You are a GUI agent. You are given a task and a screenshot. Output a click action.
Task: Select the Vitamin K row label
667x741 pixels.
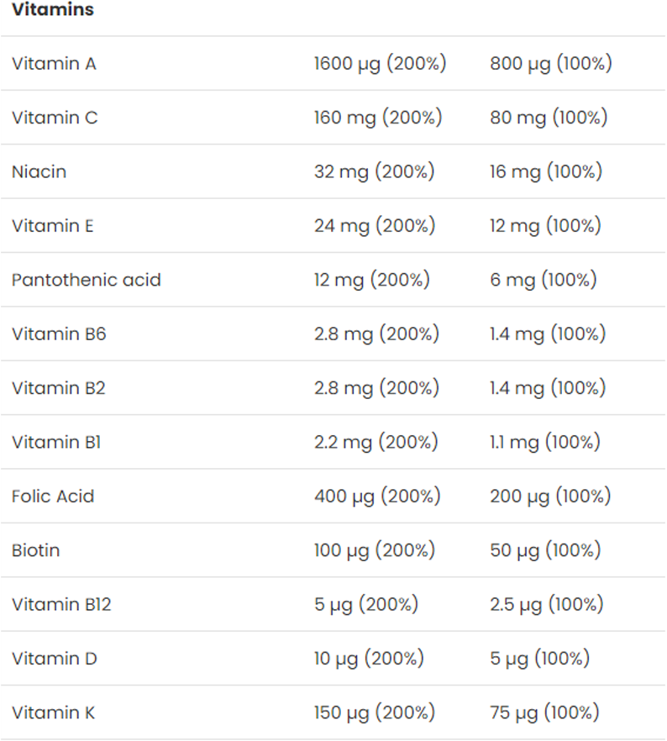click(x=53, y=712)
